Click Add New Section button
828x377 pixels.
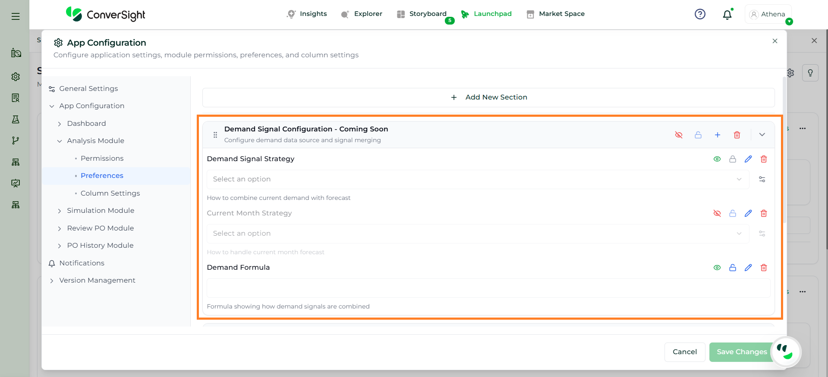click(x=488, y=97)
